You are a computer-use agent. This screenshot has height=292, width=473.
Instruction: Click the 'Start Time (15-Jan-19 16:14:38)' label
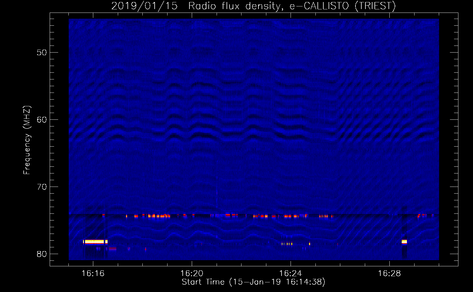tap(253, 282)
